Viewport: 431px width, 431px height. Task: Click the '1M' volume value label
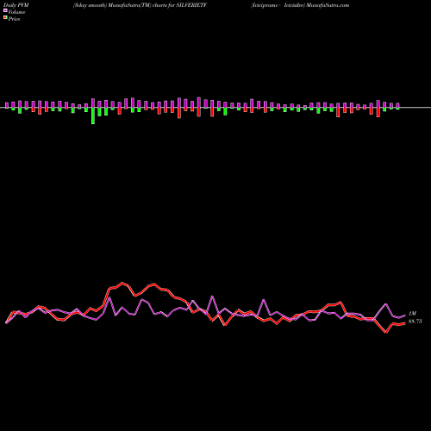[412, 314]
